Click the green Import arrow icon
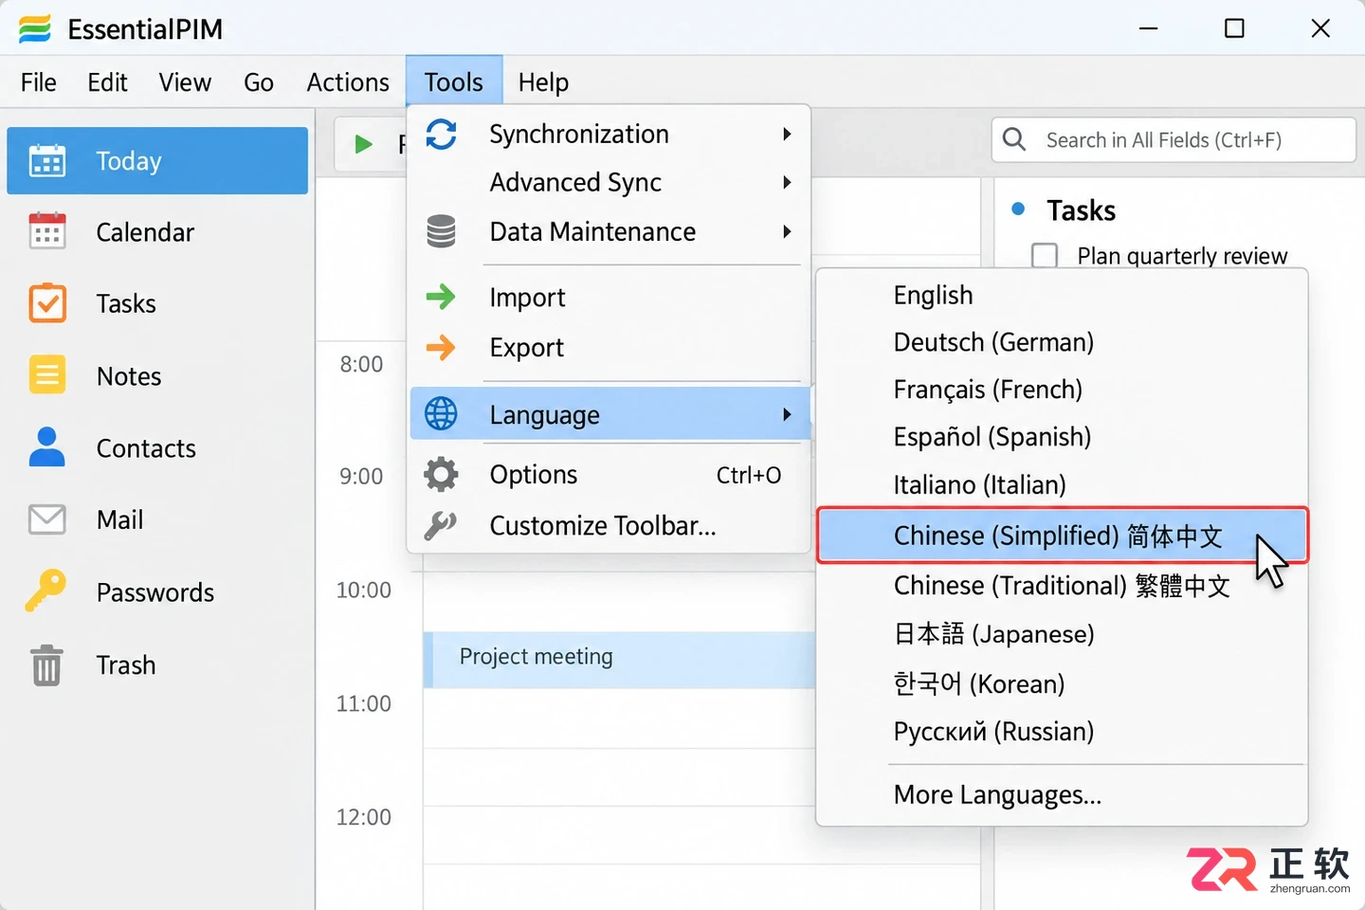Screen dimensions: 1365x910 (441, 297)
